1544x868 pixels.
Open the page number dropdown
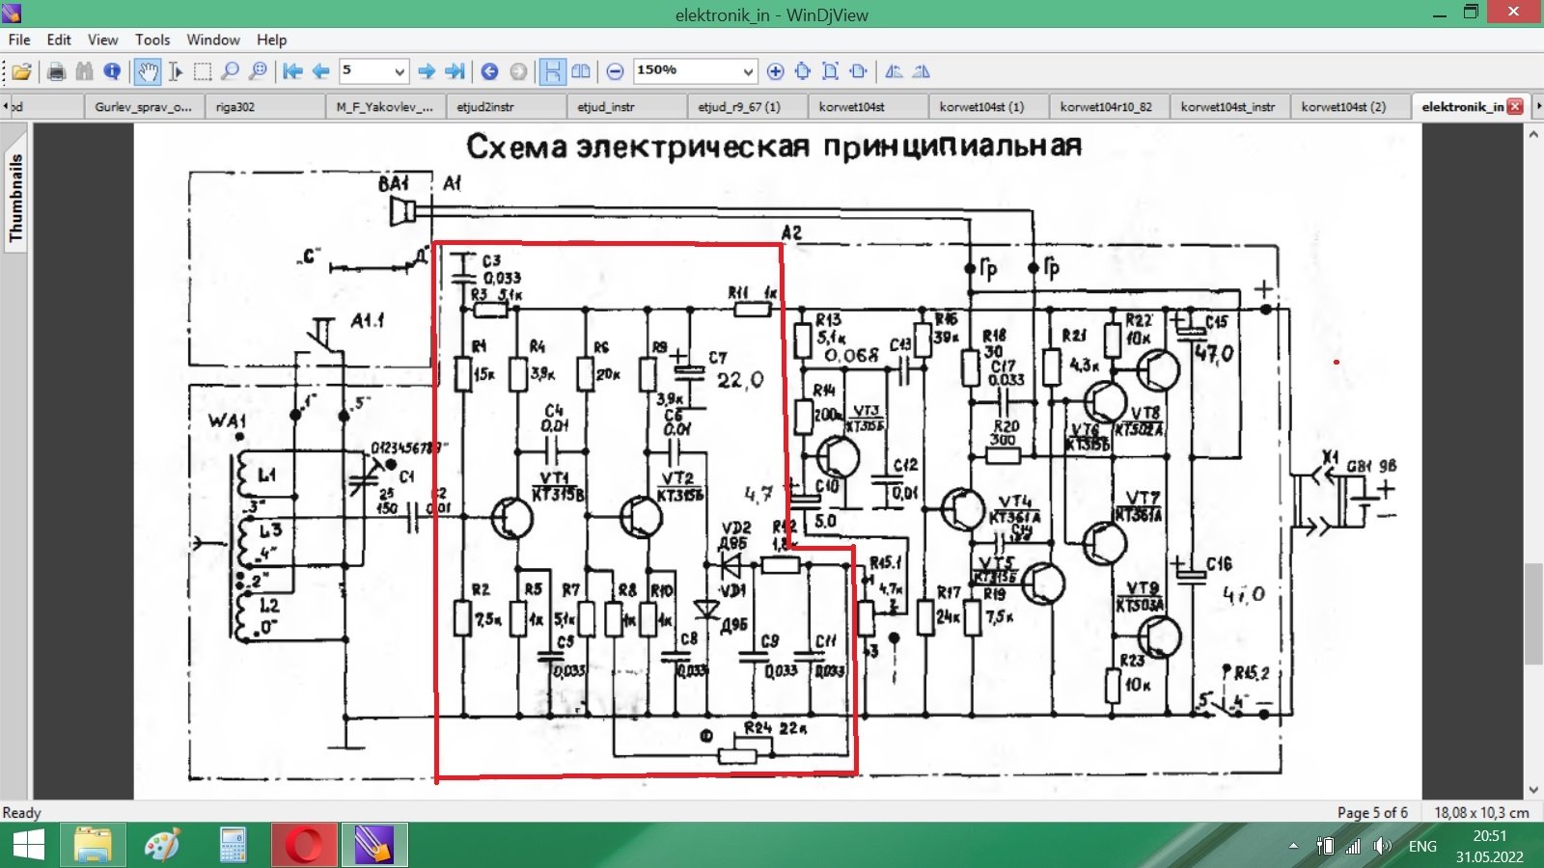click(x=400, y=71)
